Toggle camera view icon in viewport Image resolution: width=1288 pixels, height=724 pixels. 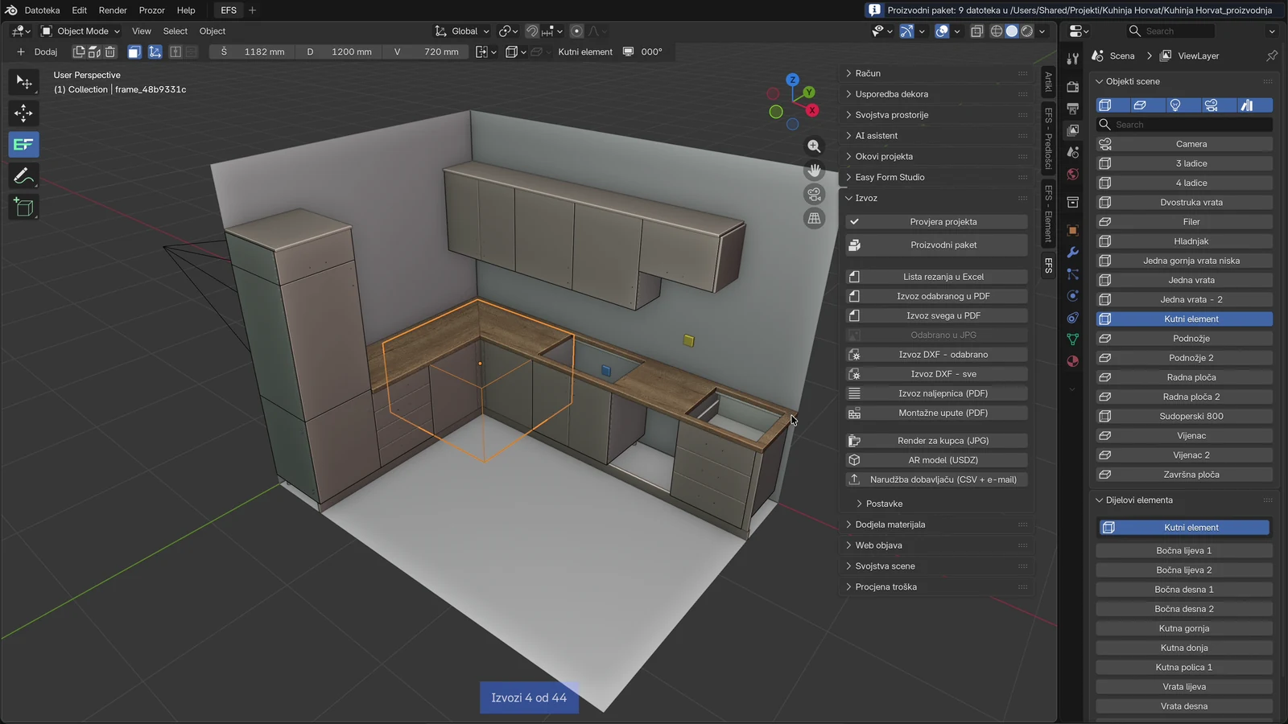(814, 195)
